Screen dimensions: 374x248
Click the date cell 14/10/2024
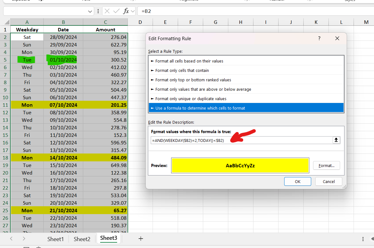tap(63, 158)
